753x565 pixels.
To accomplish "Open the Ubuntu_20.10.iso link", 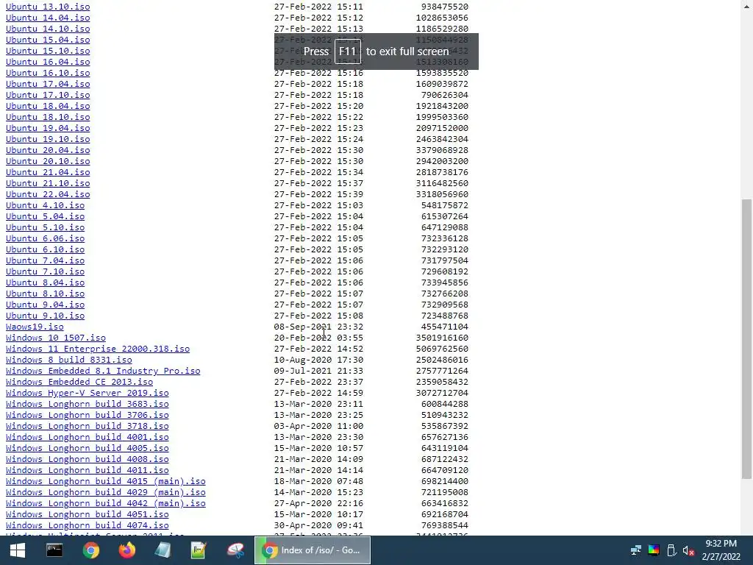I will coord(48,161).
